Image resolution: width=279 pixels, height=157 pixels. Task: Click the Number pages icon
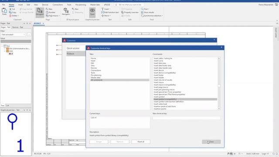click(x=47, y=12)
